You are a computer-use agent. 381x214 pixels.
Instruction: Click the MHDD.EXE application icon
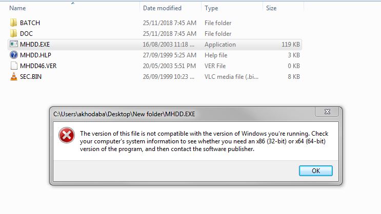pyautogui.click(x=14, y=44)
